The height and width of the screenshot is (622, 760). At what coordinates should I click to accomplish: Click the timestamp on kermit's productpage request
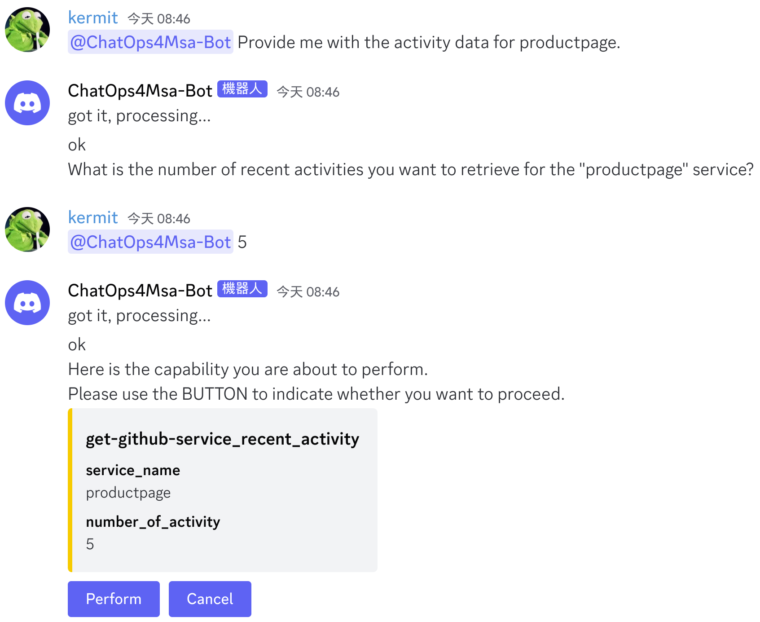pos(159,19)
